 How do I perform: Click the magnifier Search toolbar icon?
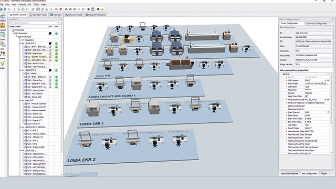(56, 9)
